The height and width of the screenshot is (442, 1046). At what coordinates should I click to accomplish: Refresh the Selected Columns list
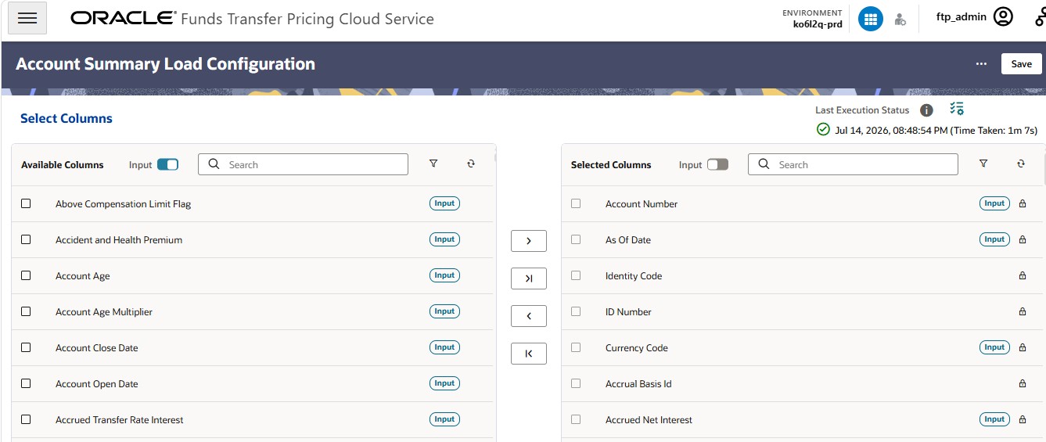click(x=1021, y=164)
